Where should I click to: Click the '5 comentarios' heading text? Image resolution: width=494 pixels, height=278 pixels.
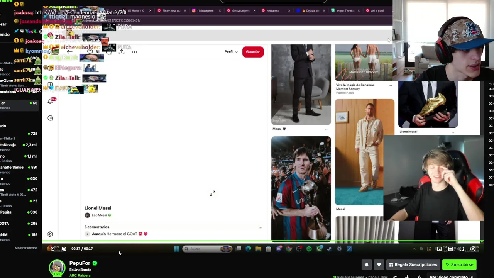(97, 227)
